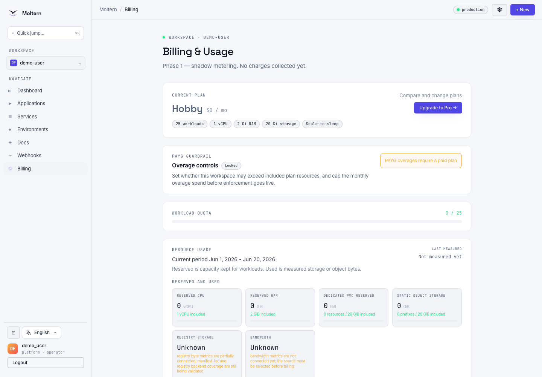Open Environments in the navigation
The image size is (542, 377).
tap(46, 130)
